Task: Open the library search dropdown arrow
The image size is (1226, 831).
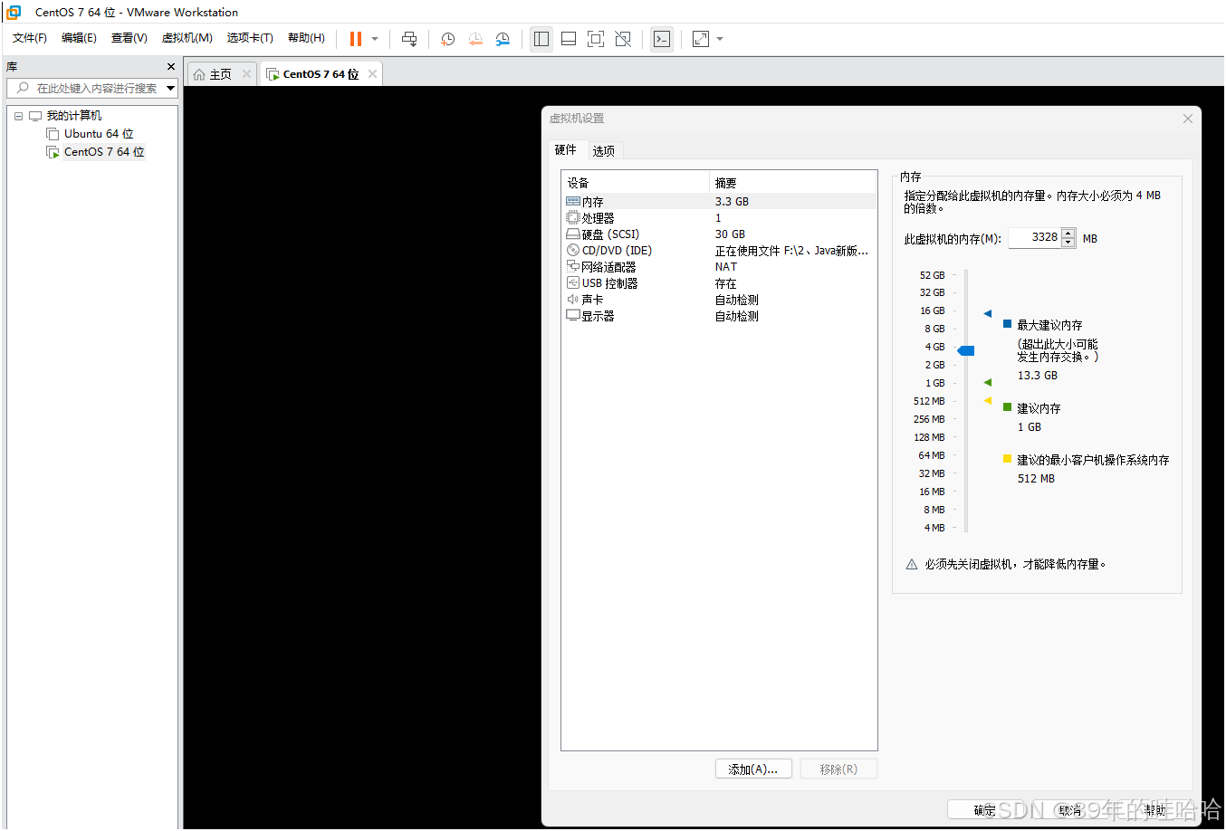Action: (170, 88)
